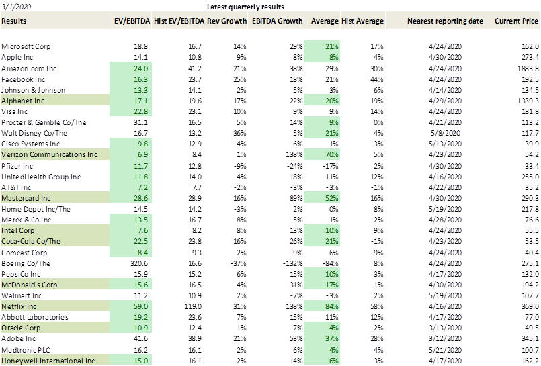This screenshot has height=366, width=541.
Task: Select the 'Merck & Co Inc' cell
Action: (x=26, y=220)
